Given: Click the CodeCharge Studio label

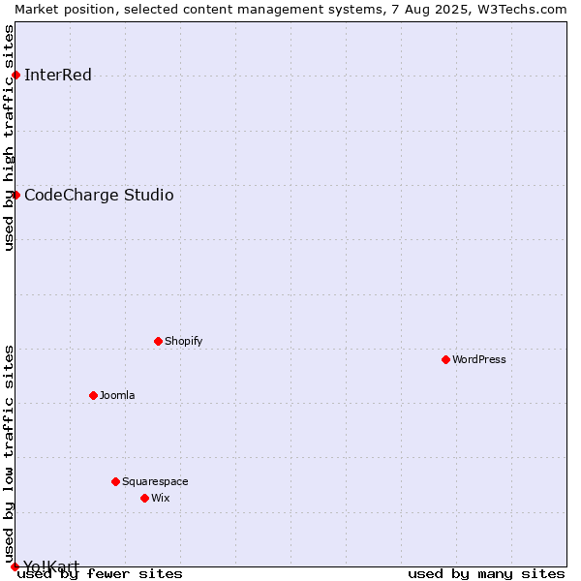Looking at the screenshot, I should point(99,196).
